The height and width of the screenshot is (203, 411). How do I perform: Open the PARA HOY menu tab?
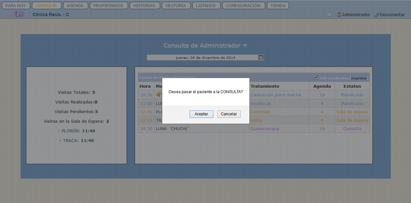point(16,6)
